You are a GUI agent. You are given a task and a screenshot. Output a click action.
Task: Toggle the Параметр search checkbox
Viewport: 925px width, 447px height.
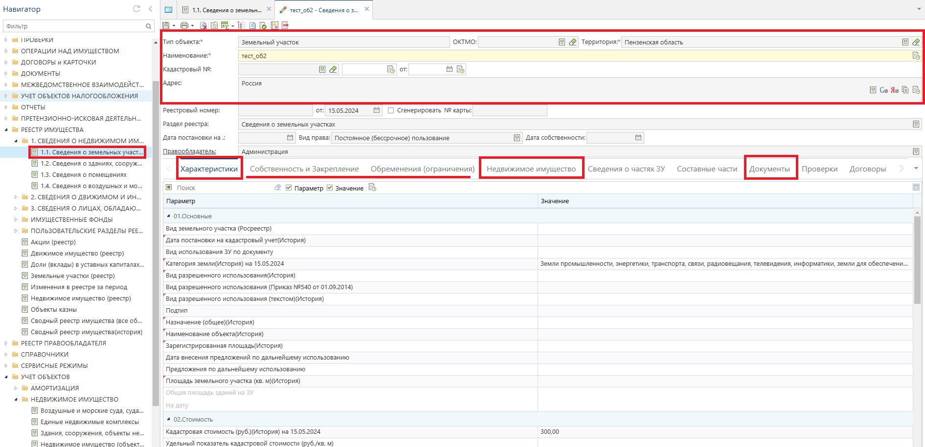[289, 188]
